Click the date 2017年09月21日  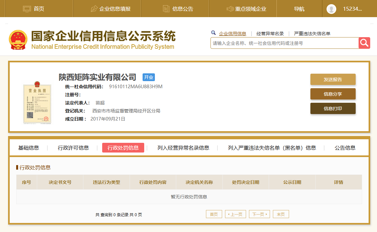pyautogui.click(x=108, y=119)
